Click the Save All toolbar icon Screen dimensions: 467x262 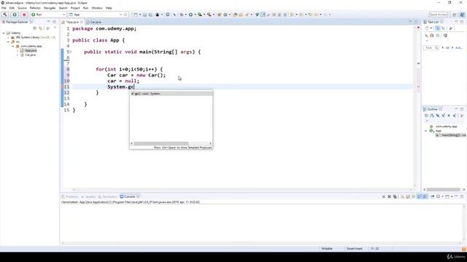coord(150,15)
